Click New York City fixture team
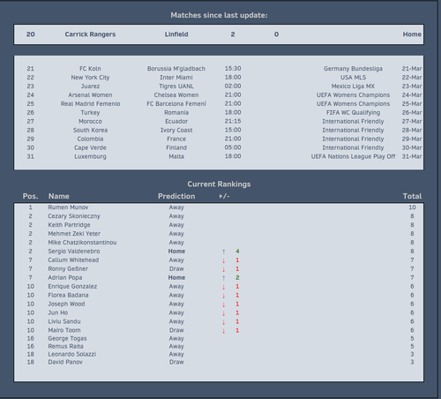This screenshot has width=441, height=399. [90, 78]
